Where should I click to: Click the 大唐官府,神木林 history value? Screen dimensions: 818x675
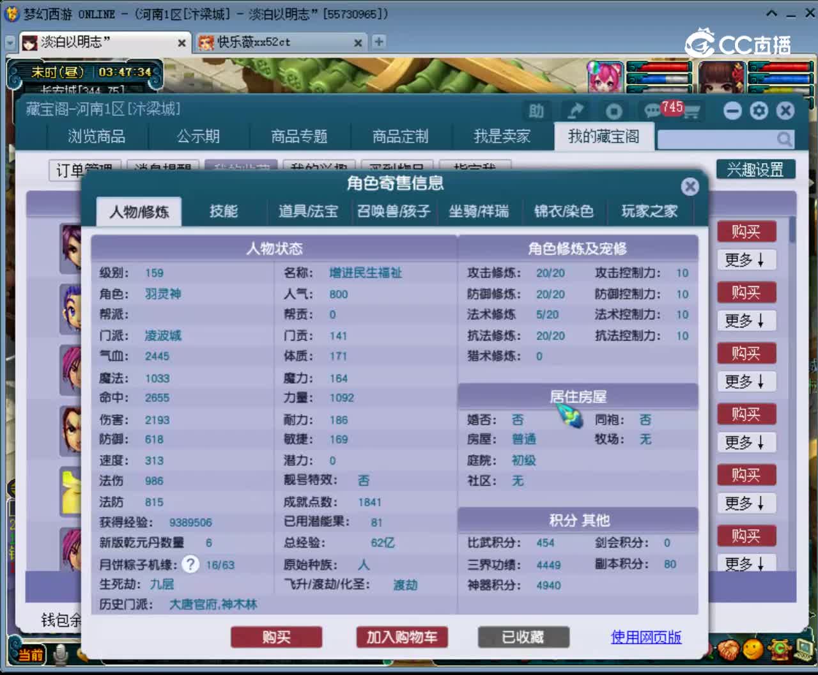point(213,604)
